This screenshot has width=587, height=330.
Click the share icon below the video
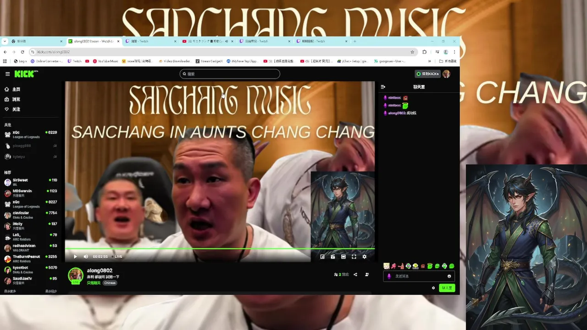coord(355,275)
